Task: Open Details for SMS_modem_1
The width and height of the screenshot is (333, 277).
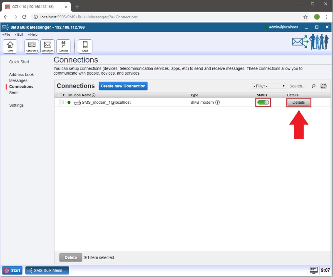Action: pos(298,102)
